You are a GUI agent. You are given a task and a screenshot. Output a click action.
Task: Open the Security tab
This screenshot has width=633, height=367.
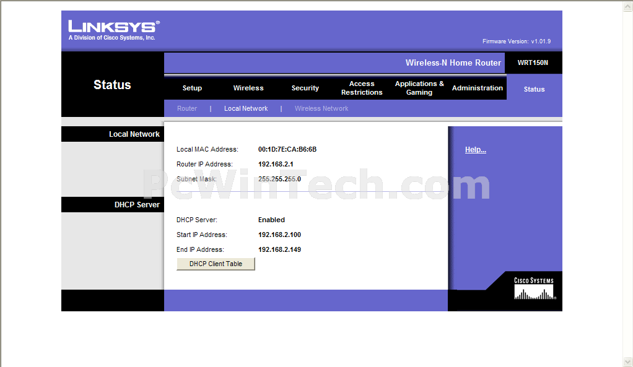click(x=305, y=88)
